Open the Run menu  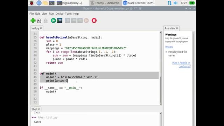(51, 14)
